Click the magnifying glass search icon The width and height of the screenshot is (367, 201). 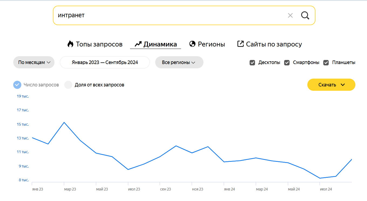[305, 15]
